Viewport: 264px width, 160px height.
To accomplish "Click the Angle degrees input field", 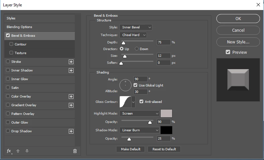I will click(x=141, y=79).
